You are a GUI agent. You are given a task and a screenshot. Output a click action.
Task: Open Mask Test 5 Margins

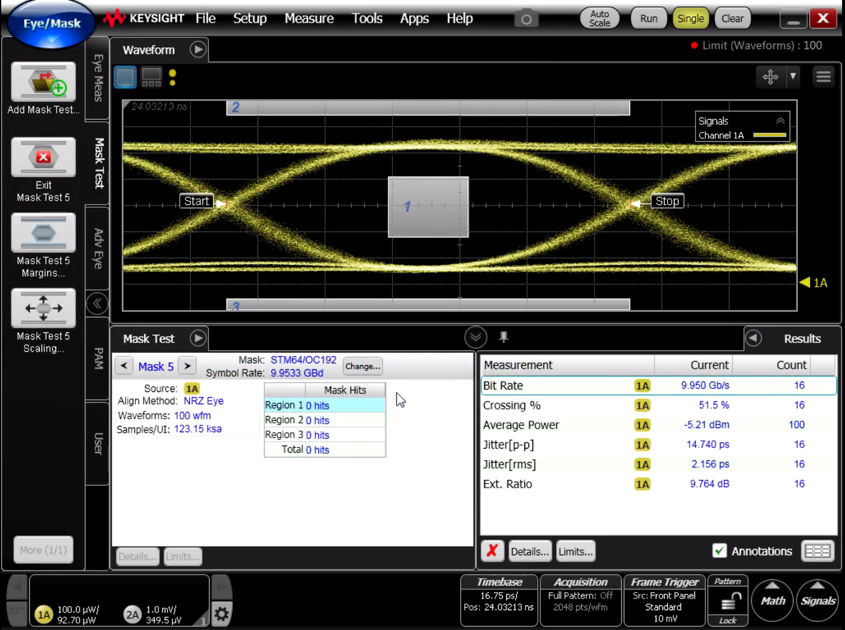pos(43,232)
